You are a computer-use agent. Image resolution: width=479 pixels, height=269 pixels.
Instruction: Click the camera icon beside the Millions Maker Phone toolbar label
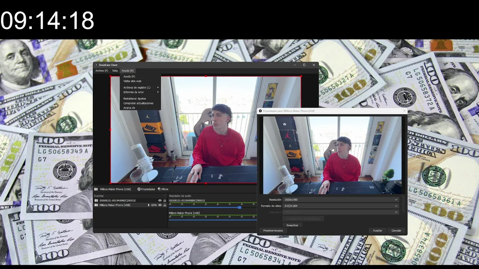(96, 189)
